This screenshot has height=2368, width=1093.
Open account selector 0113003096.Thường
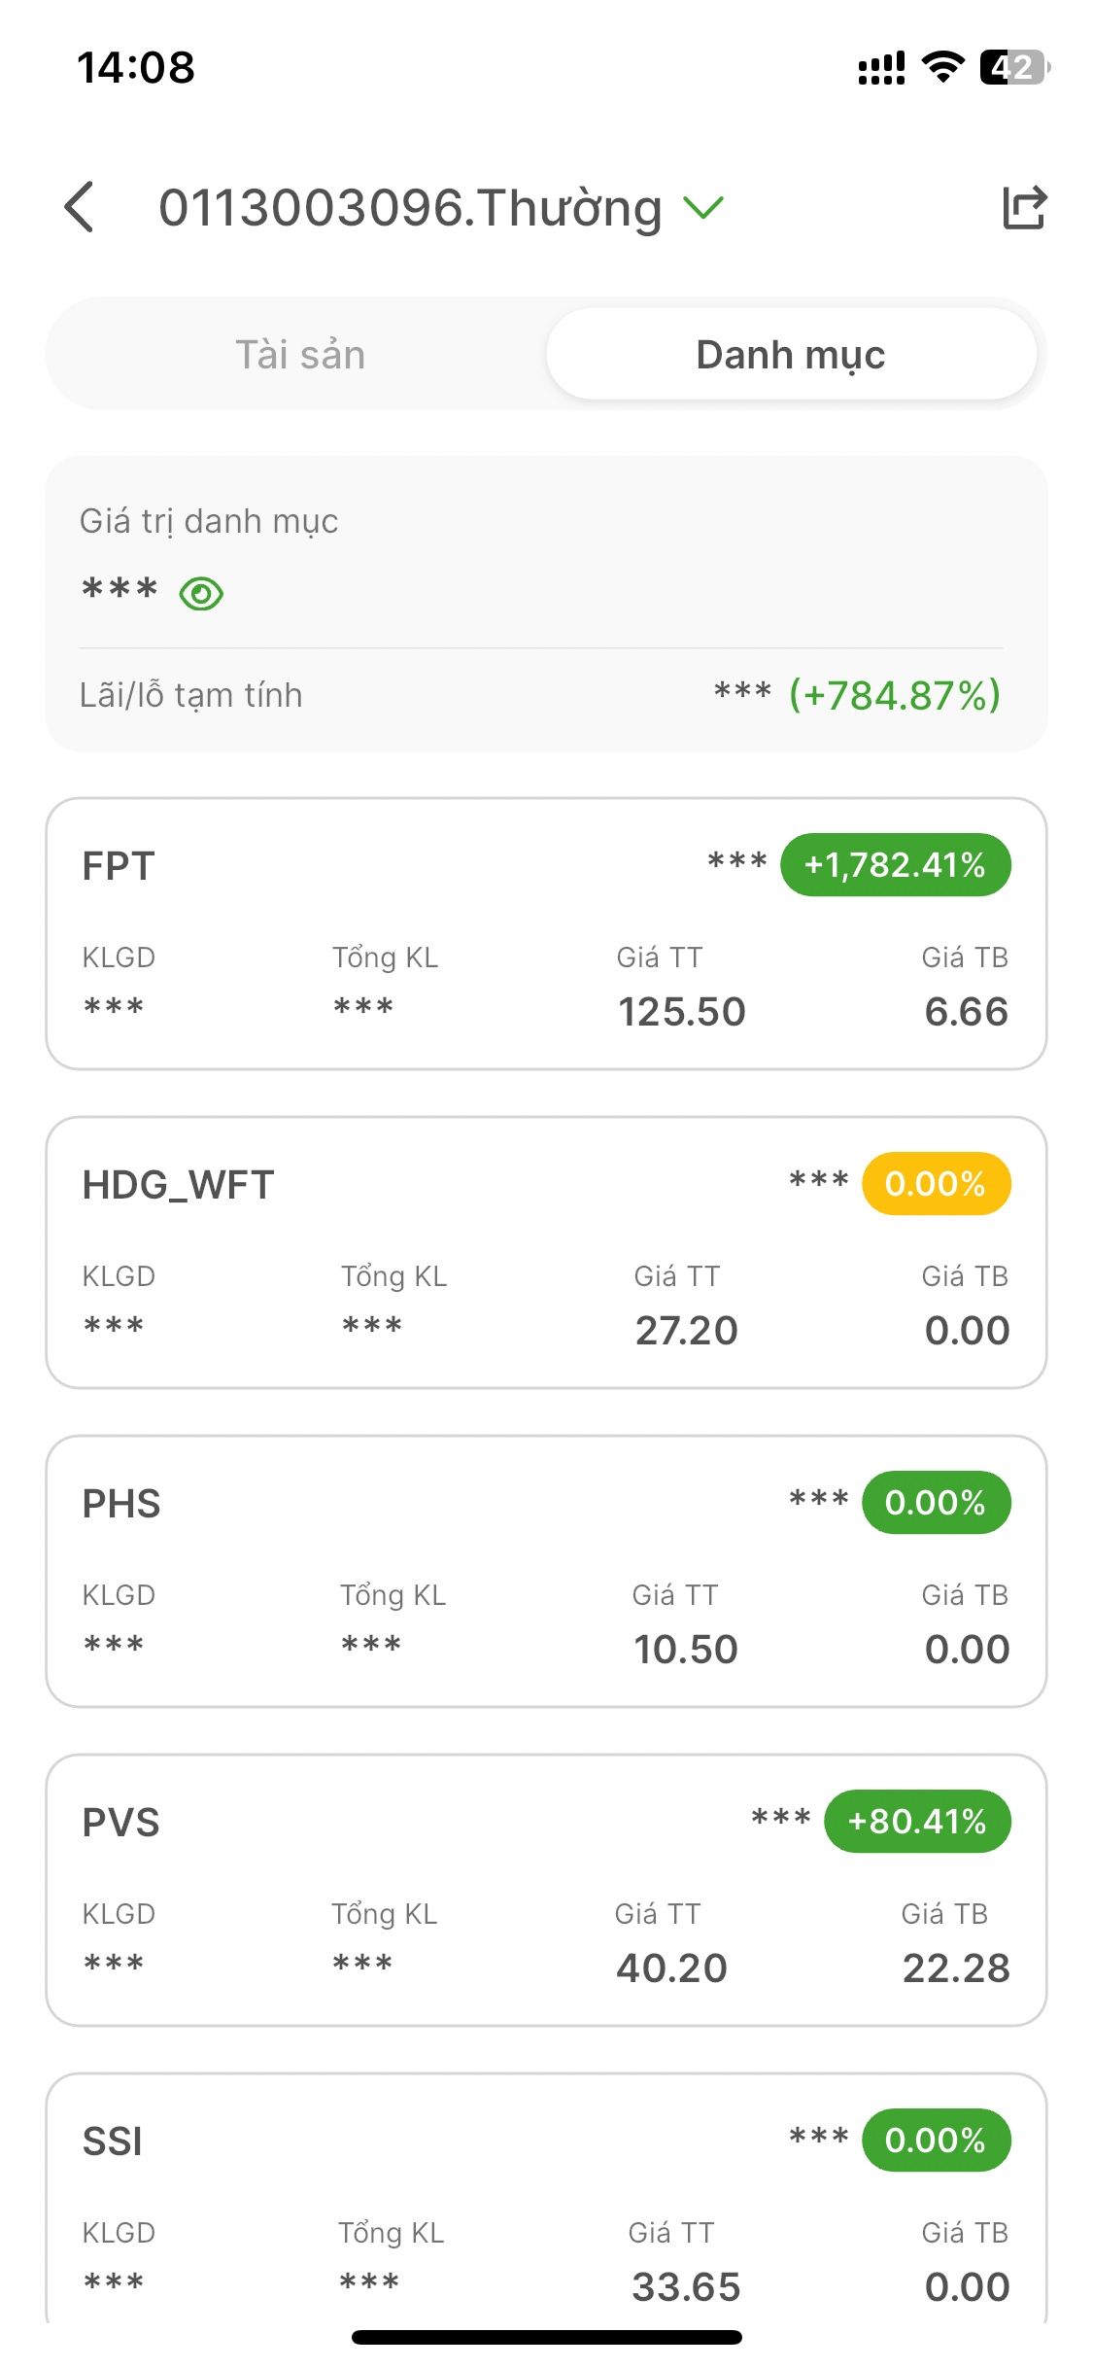(x=410, y=208)
